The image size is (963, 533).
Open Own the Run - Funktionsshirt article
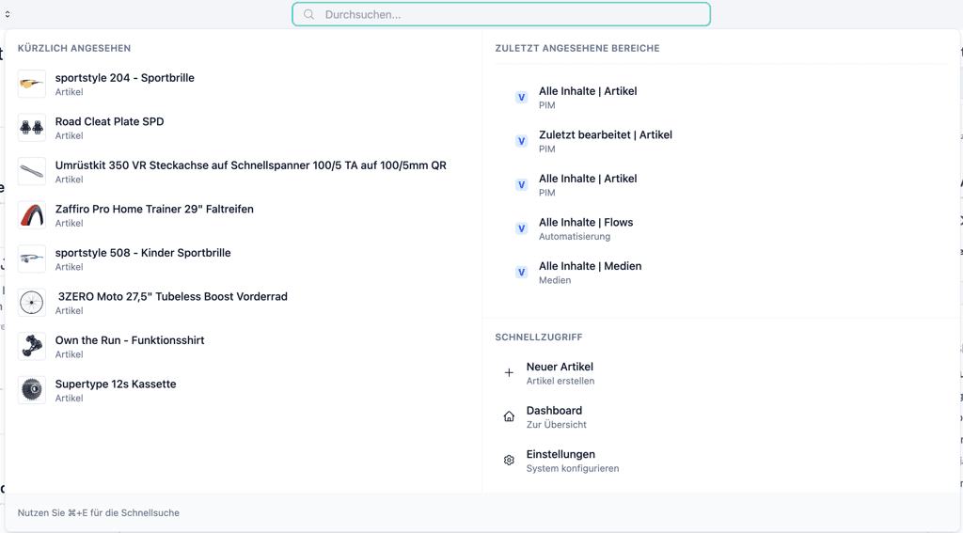tap(130, 340)
